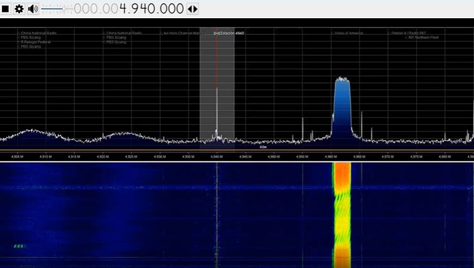Click the double-arrow center tuning button
The height and width of the screenshot is (268, 474).
[x=192, y=9]
